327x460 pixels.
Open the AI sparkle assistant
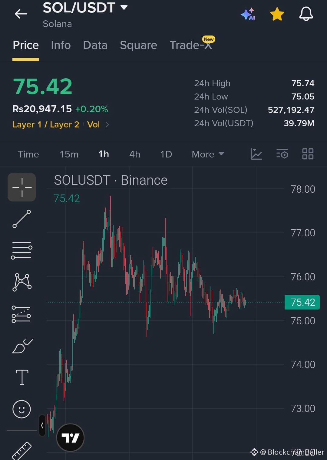(248, 14)
